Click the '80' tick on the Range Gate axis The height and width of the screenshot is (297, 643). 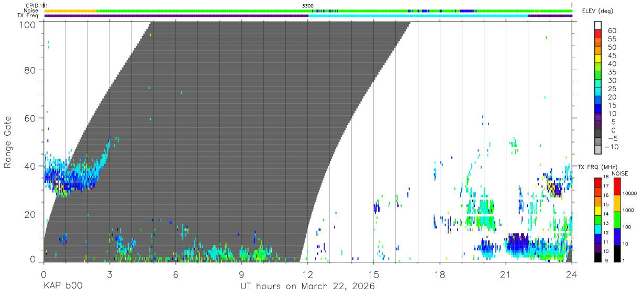coord(30,70)
